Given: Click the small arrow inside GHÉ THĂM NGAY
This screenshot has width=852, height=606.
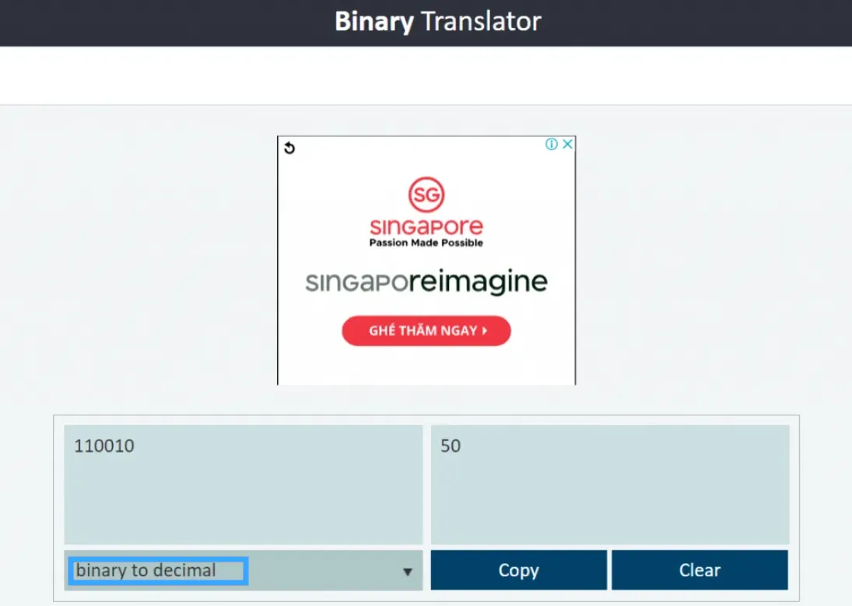Looking at the screenshot, I should 485,331.
